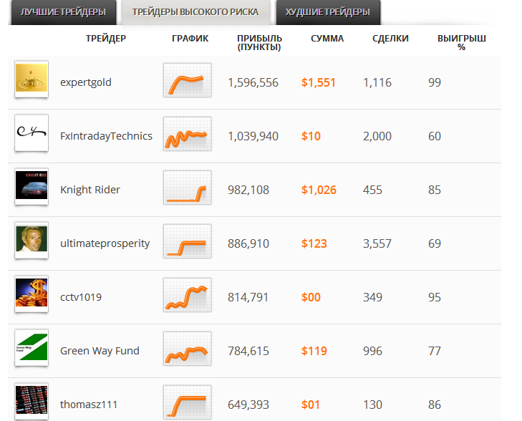Open the ultimateprosperity trader name link
Image resolution: width=522 pixels, height=421 pixels.
click(x=105, y=243)
